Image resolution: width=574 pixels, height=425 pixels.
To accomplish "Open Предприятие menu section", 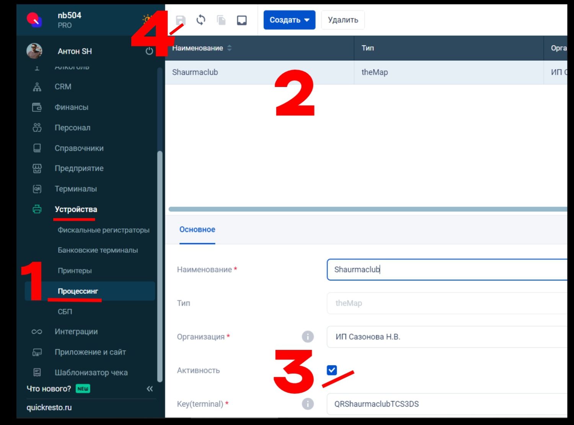I will click(79, 168).
